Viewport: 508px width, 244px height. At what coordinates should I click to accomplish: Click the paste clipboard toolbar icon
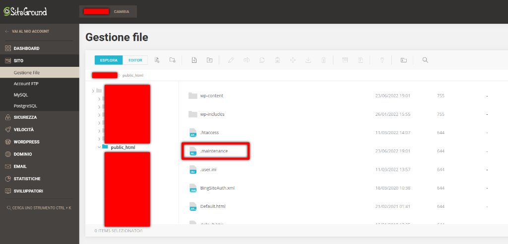pyautogui.click(x=277, y=60)
